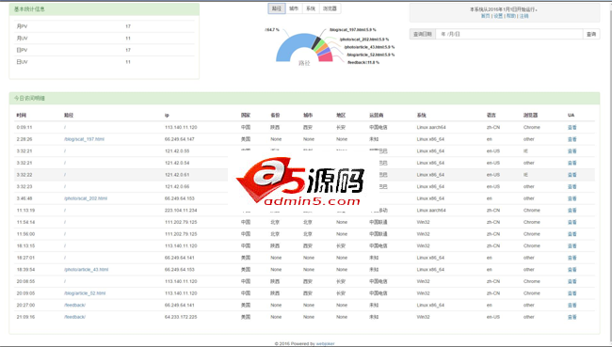View UA for the 18:39:54 row

[572, 269]
